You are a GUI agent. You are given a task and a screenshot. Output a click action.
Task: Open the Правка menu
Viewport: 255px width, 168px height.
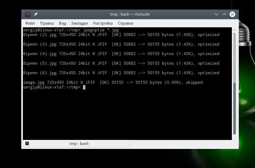47,23
